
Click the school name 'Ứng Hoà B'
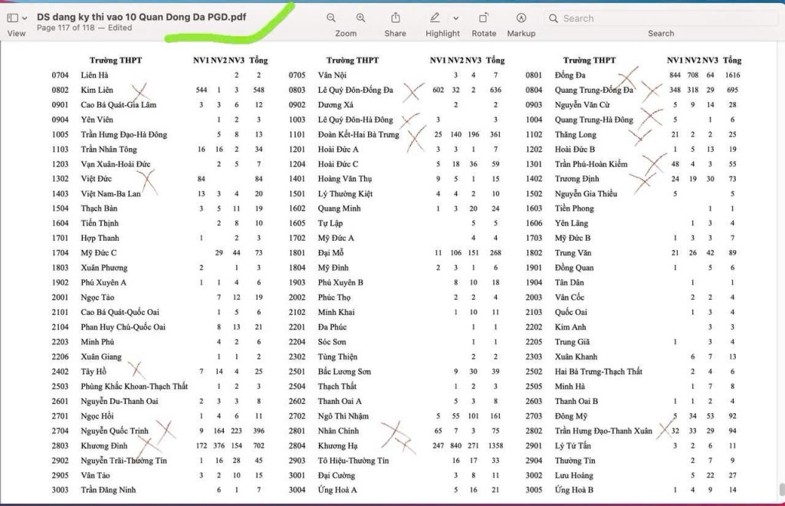573,490
